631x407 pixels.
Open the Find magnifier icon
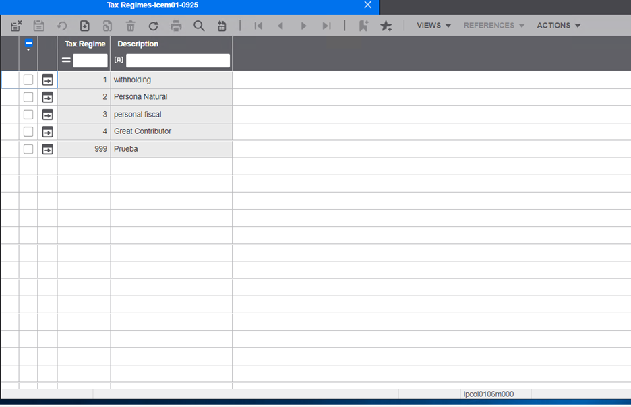199,26
